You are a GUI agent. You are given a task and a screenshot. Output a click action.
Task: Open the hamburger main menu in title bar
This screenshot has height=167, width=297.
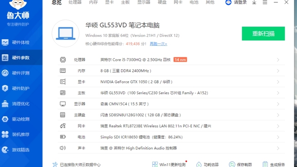click(265, 2)
